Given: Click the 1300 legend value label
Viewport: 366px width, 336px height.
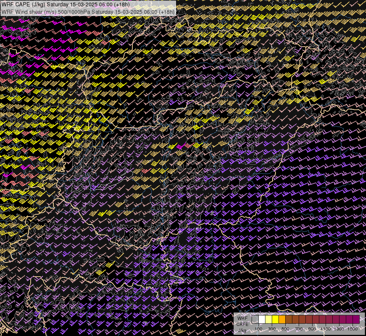Looking at the screenshot, I should coord(339,329).
